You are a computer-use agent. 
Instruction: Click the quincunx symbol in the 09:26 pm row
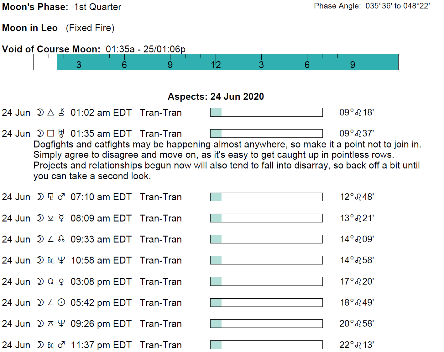pos(50,324)
